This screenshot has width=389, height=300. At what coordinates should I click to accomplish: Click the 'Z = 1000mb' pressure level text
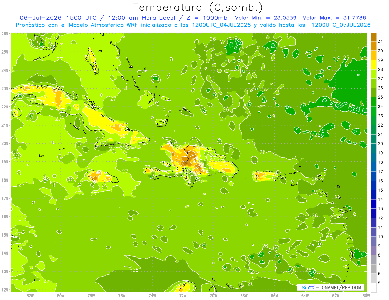click(207, 18)
